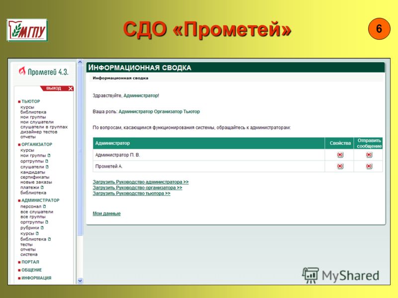The width and height of the screenshot is (398, 298).
Task: Open слушатели в группах menu item
Action: 44,127
